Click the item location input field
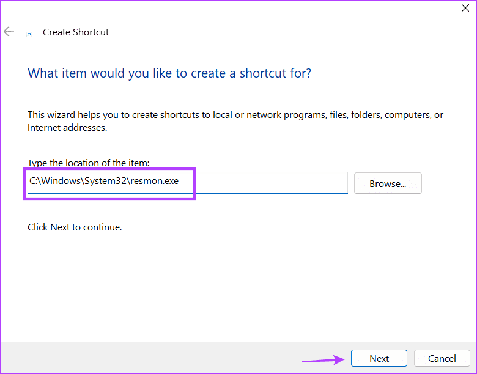 click(187, 183)
